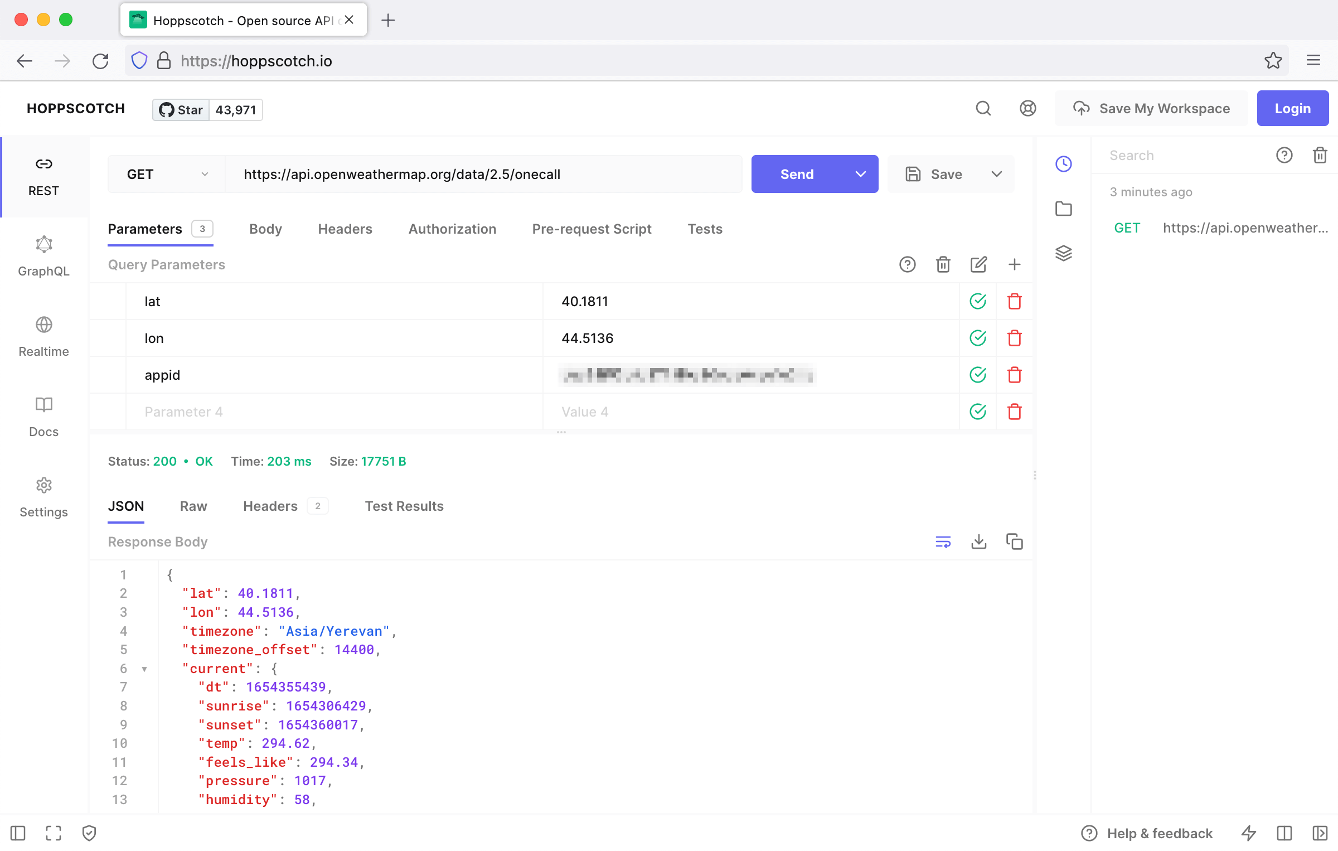Viewport: 1338px width, 851px height.
Task: Click the search magnifier icon in header
Action: 983,108
